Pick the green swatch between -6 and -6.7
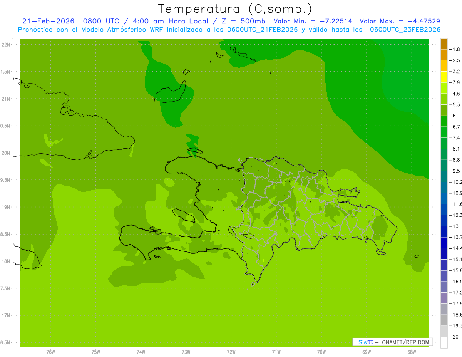Screen dimensions: 462x357 444,121
